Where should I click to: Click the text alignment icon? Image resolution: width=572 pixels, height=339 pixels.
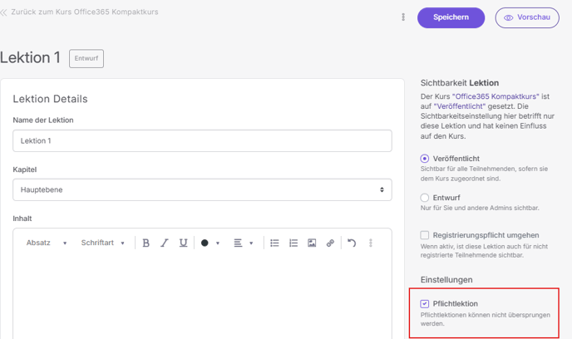click(x=238, y=243)
